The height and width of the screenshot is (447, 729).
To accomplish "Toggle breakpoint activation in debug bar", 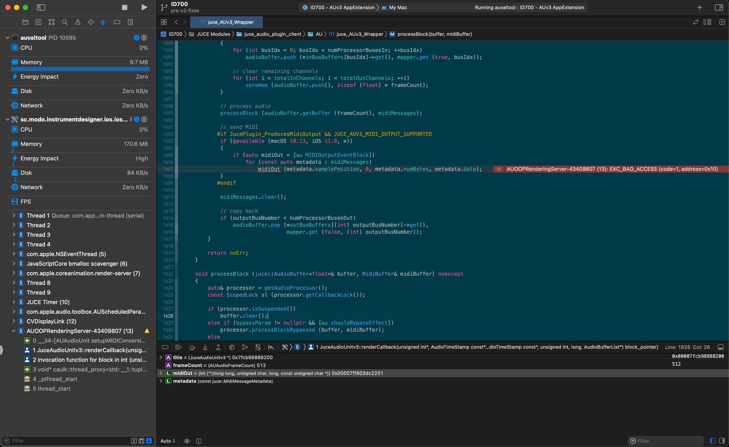I will click(x=165, y=347).
